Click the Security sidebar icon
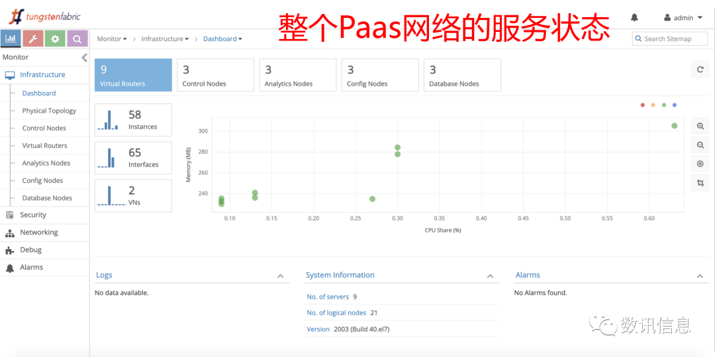Screen dimensions: 715x357 [10, 215]
